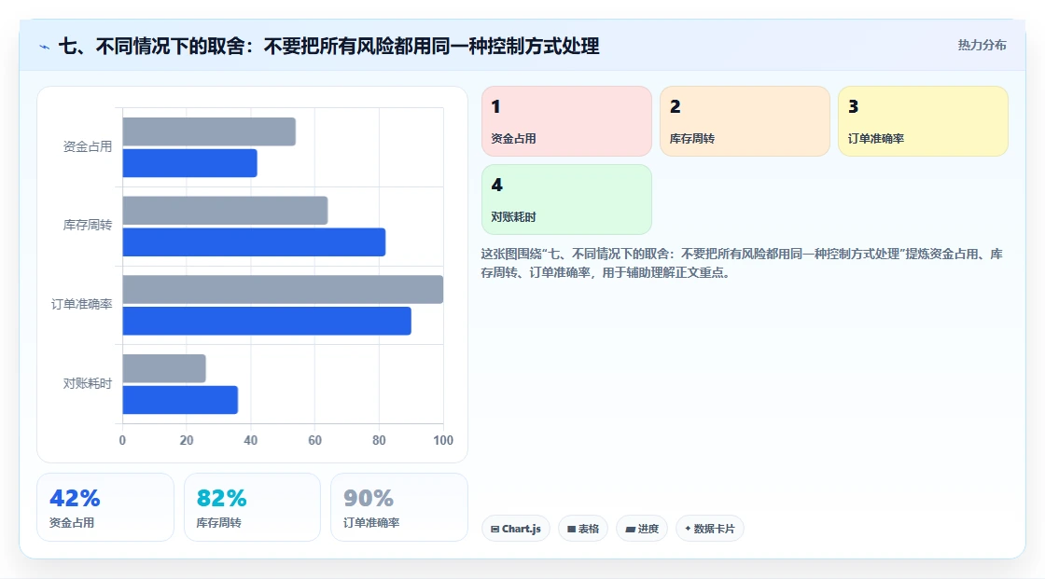Viewport: 1045px width, 579px height.
Task: Open the 90% 订单准确率 stat card
Action: pos(399,507)
